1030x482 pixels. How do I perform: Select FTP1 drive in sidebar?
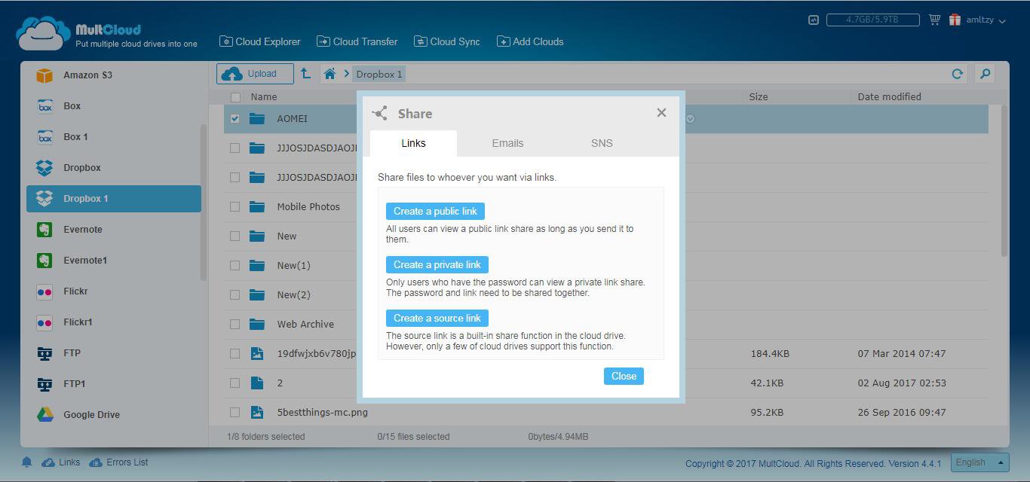pyautogui.click(x=114, y=384)
